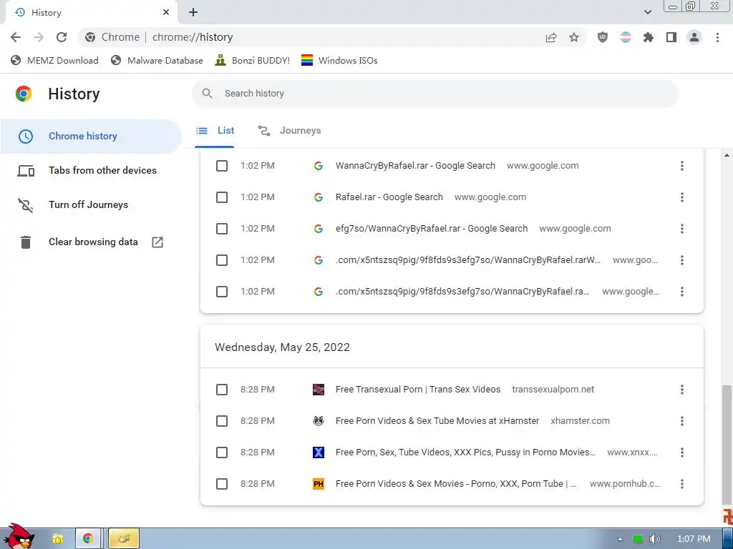Close the History tab
The height and width of the screenshot is (549, 733).
coord(166,13)
